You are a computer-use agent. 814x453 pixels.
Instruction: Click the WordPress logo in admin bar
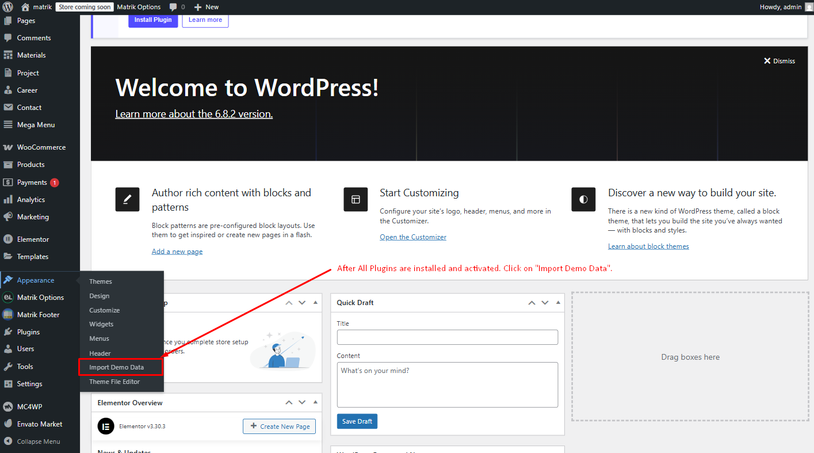point(7,7)
